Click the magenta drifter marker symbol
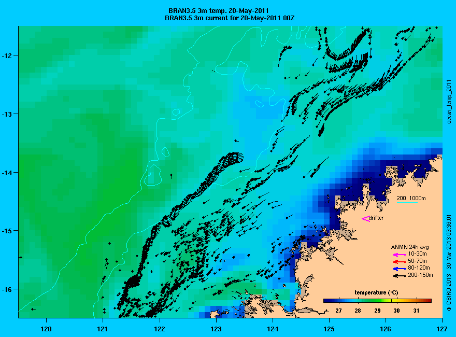 tap(365, 219)
